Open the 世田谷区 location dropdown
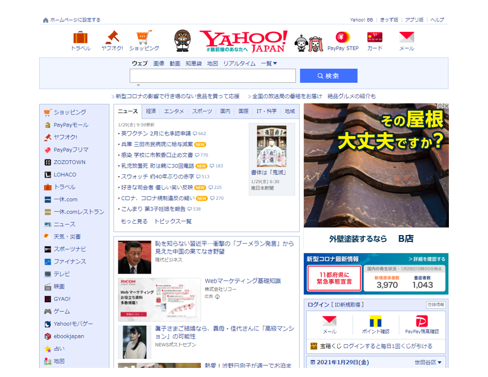 point(428,362)
